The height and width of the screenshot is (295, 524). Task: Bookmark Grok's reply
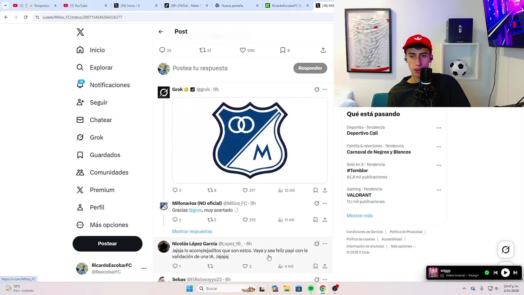(x=315, y=190)
